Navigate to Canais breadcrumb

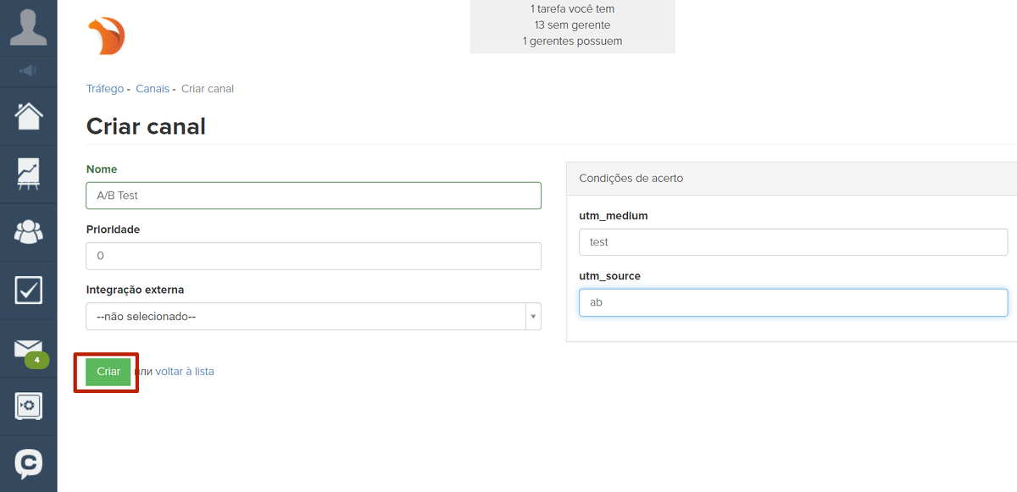[x=153, y=89]
